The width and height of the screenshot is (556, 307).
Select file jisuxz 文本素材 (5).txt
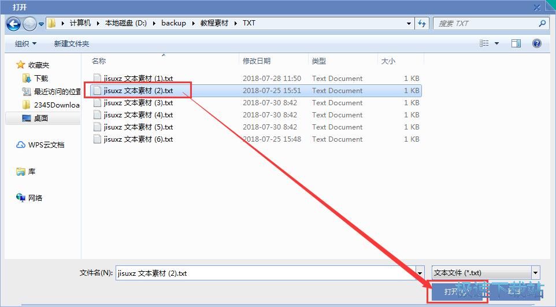point(138,127)
